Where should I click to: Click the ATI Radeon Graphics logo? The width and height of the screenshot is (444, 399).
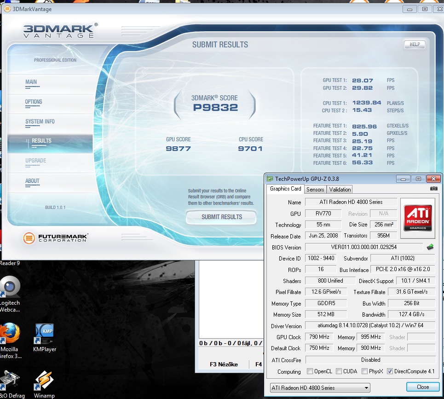point(418,218)
